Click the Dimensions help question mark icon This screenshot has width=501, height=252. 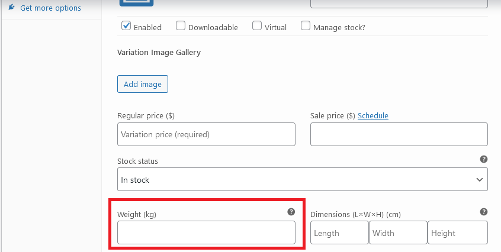pyautogui.click(x=484, y=212)
